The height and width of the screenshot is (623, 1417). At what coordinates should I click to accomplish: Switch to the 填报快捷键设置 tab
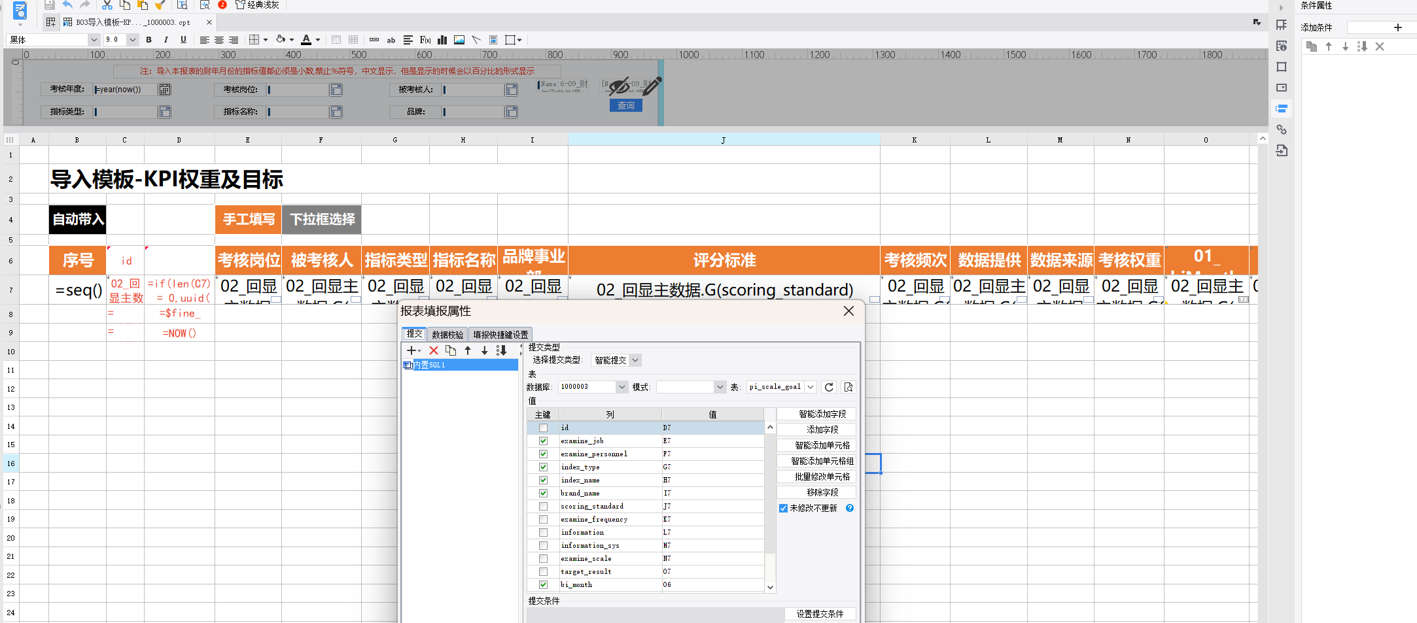click(500, 334)
